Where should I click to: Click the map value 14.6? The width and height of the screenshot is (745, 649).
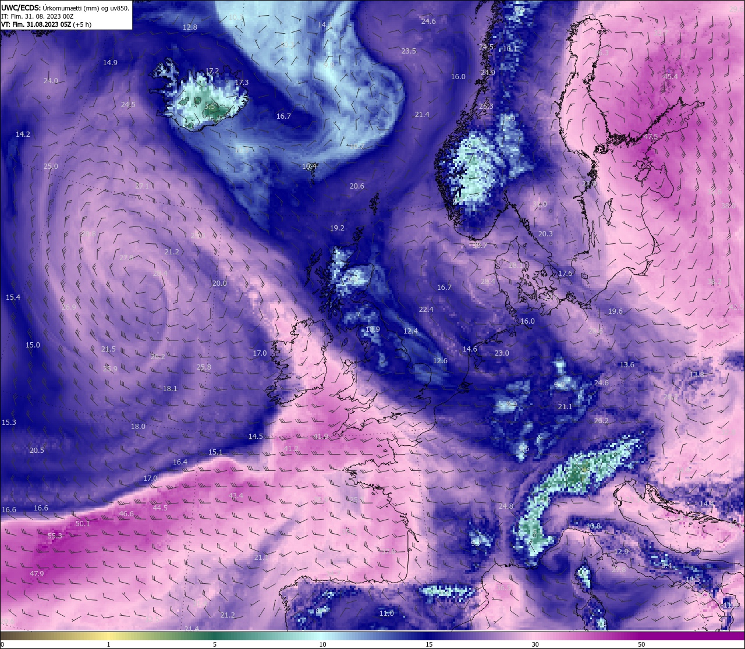point(470,349)
